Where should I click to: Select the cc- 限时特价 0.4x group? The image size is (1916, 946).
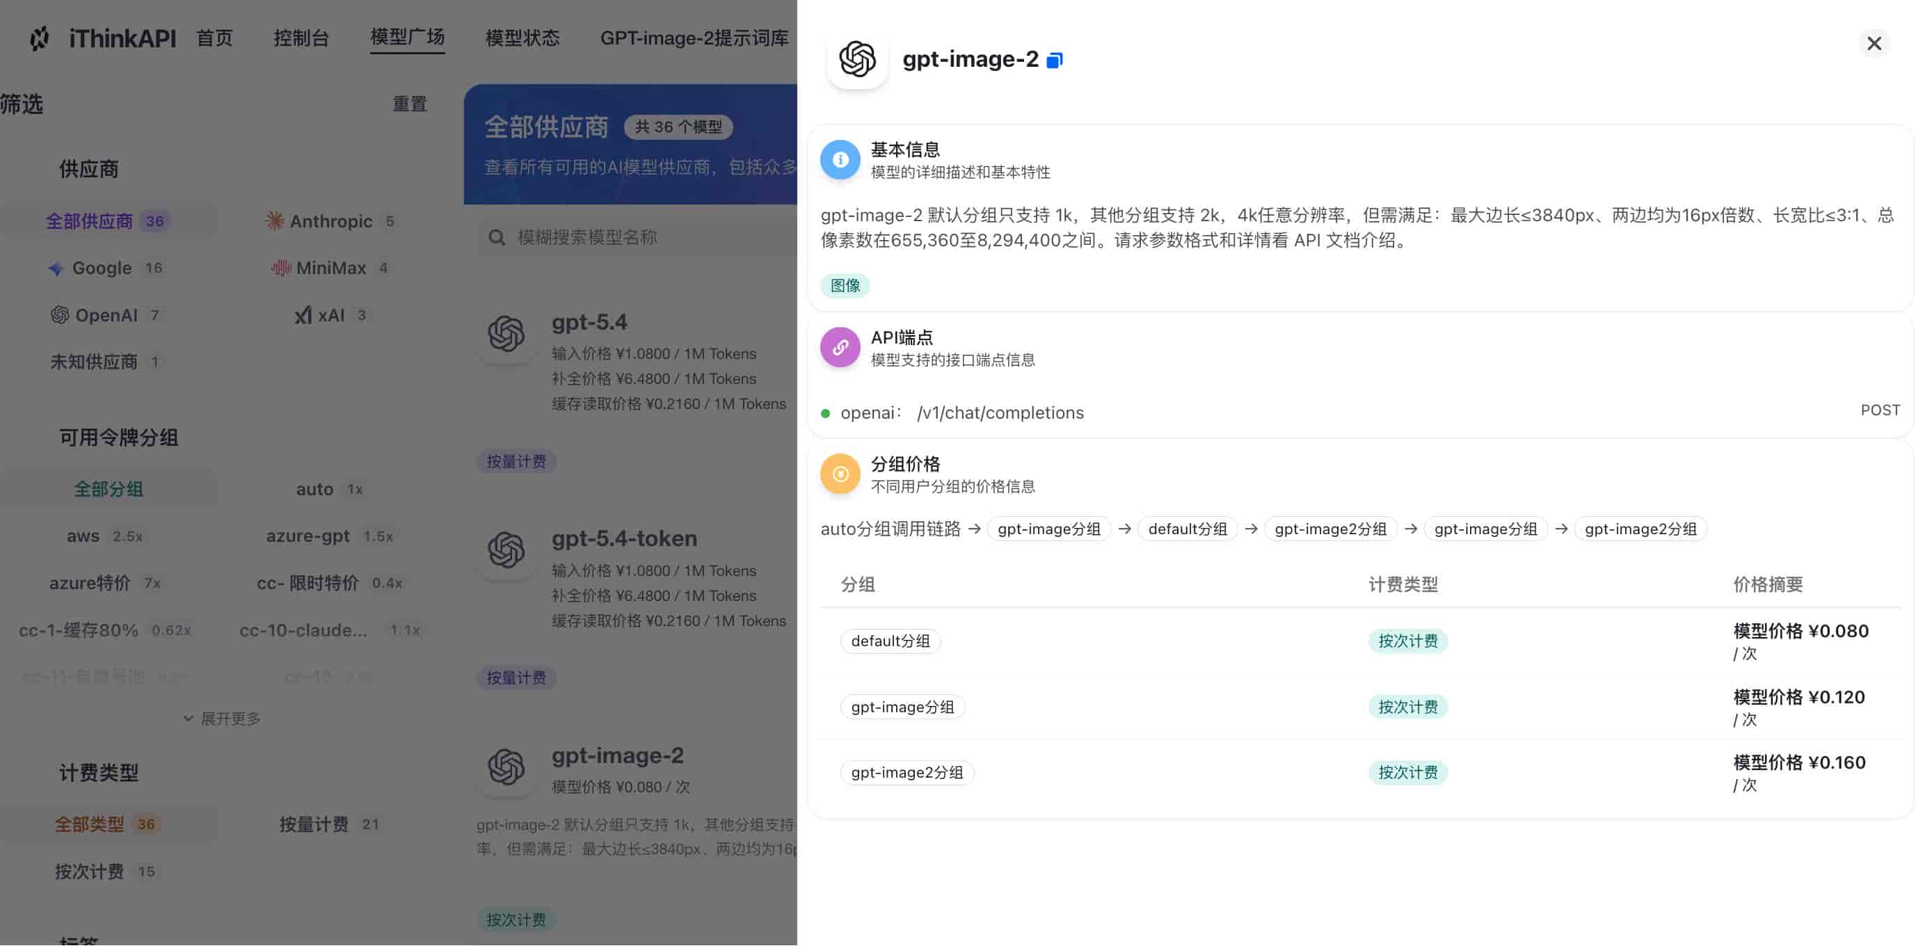(331, 583)
